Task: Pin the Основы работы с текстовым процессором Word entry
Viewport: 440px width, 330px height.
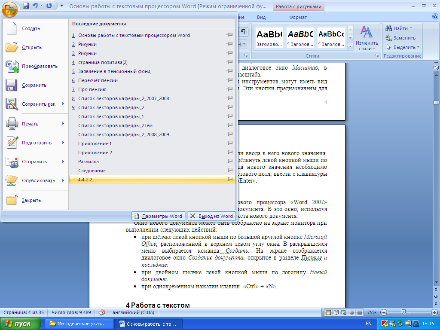Action: tap(229, 35)
